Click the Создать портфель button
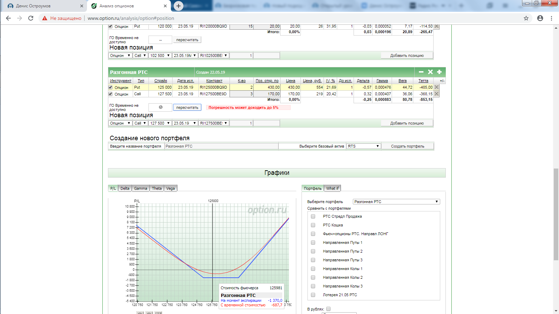This screenshot has width=559, height=314. click(x=407, y=146)
